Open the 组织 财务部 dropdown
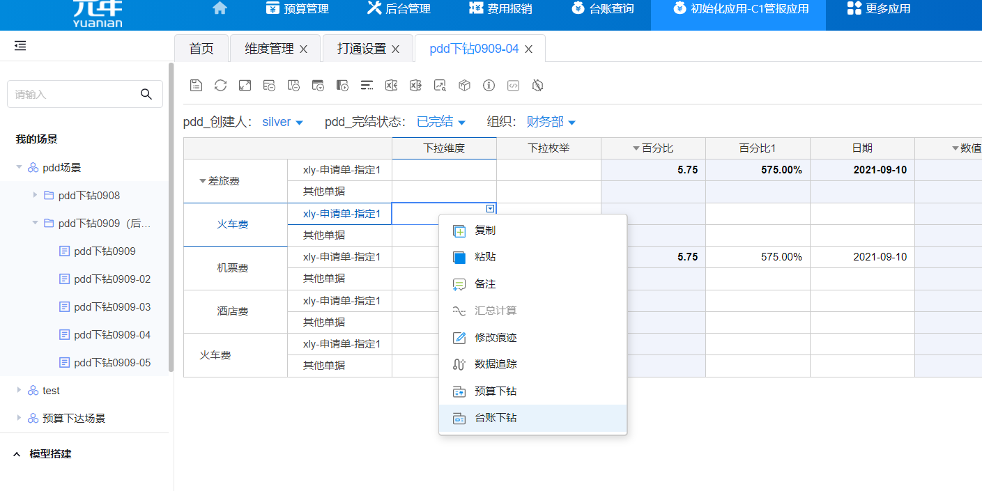The width and height of the screenshot is (982, 491). [551, 122]
